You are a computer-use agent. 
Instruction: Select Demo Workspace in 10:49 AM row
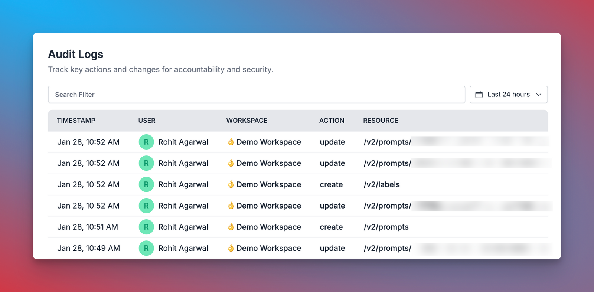[269, 248]
